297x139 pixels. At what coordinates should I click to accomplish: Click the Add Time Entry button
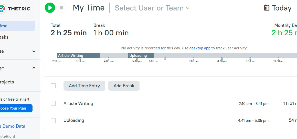pos(84,85)
